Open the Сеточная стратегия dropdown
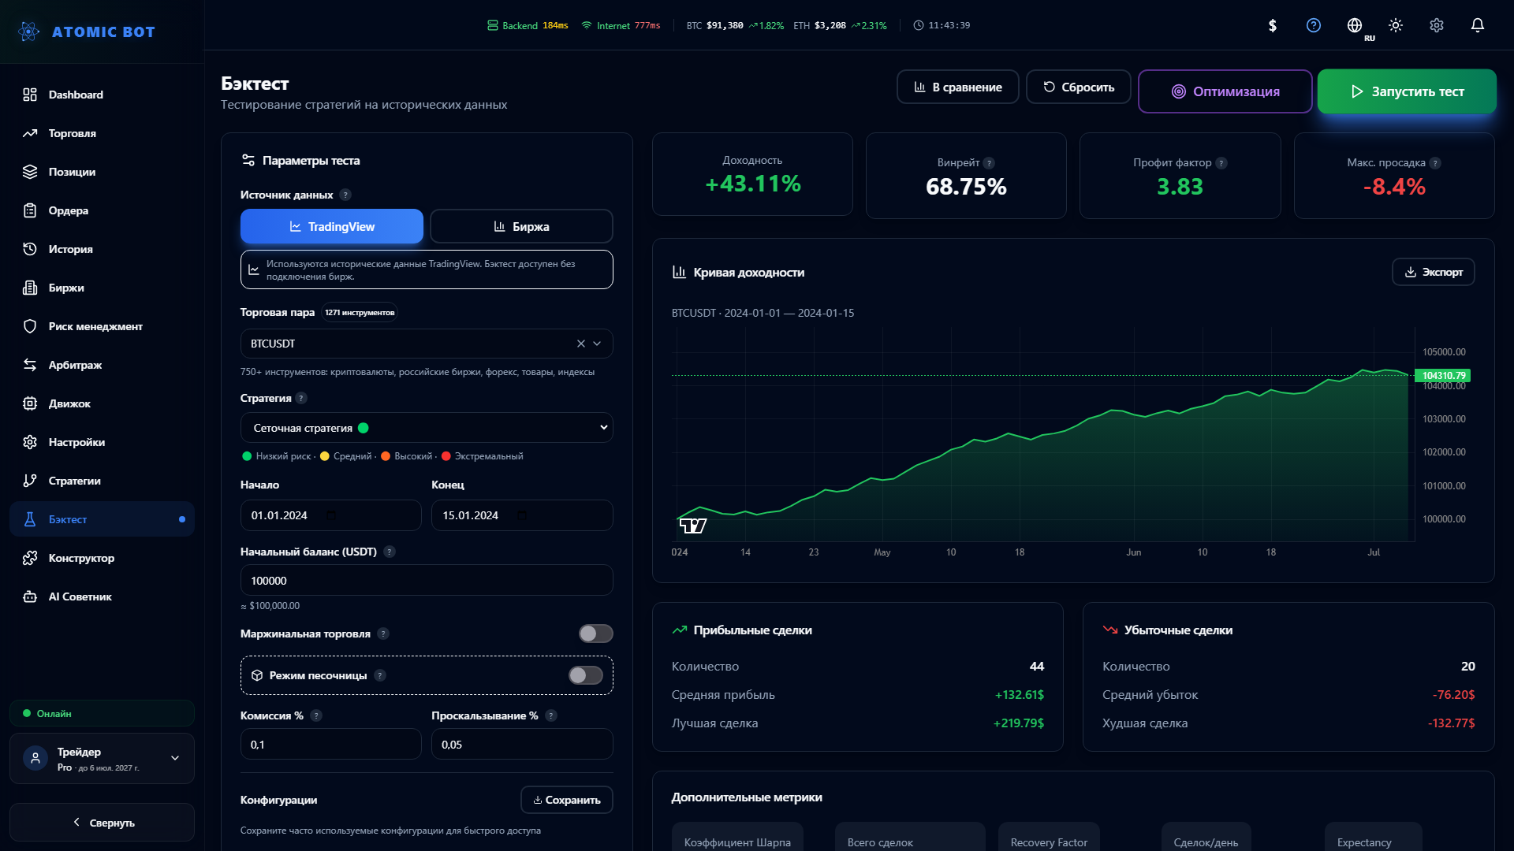This screenshot has width=1514, height=851. point(427,428)
